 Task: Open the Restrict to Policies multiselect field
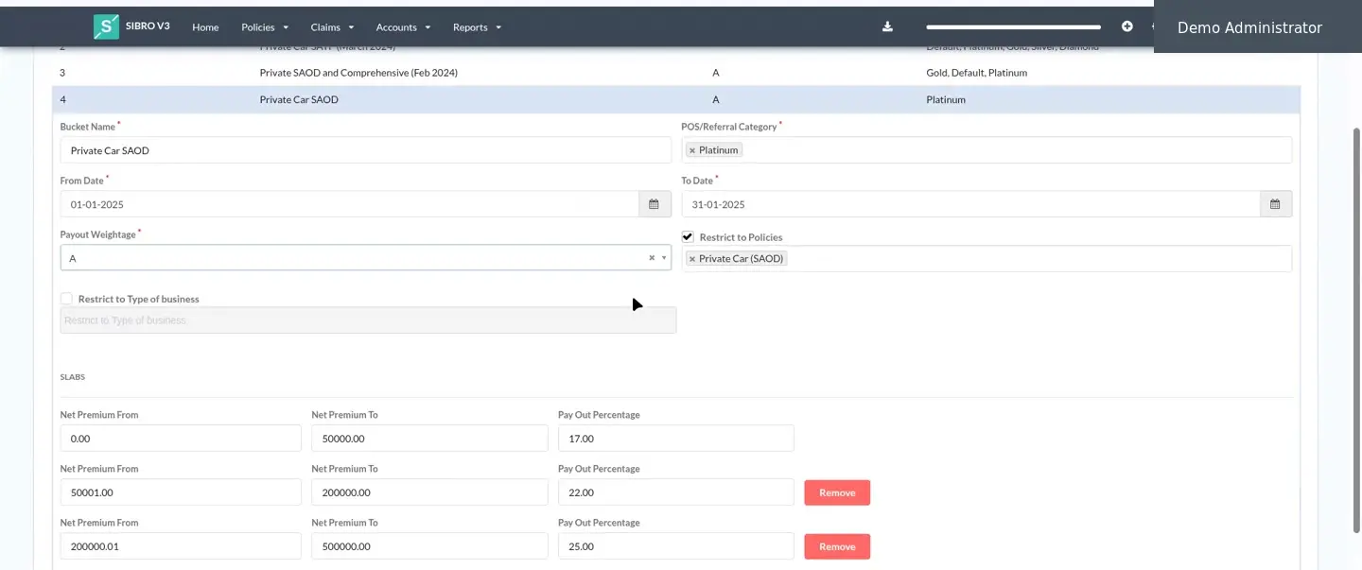987,259
